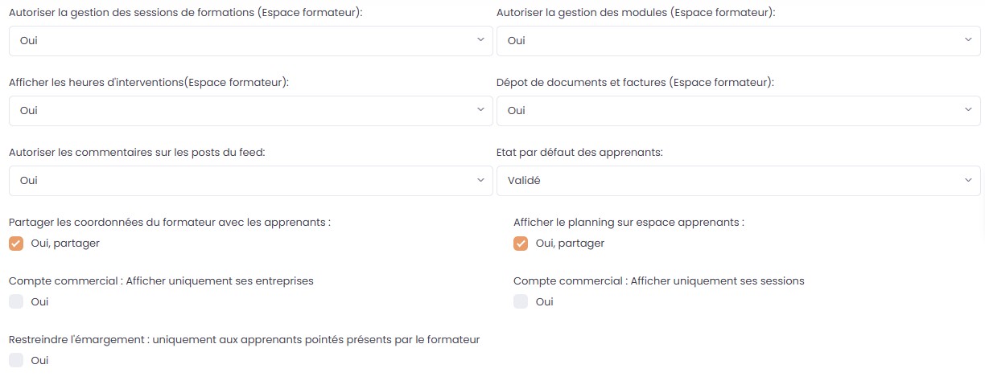Enable afficher uniquement ses sessions checkbox
Screen dimensions: 985x389
click(x=521, y=302)
